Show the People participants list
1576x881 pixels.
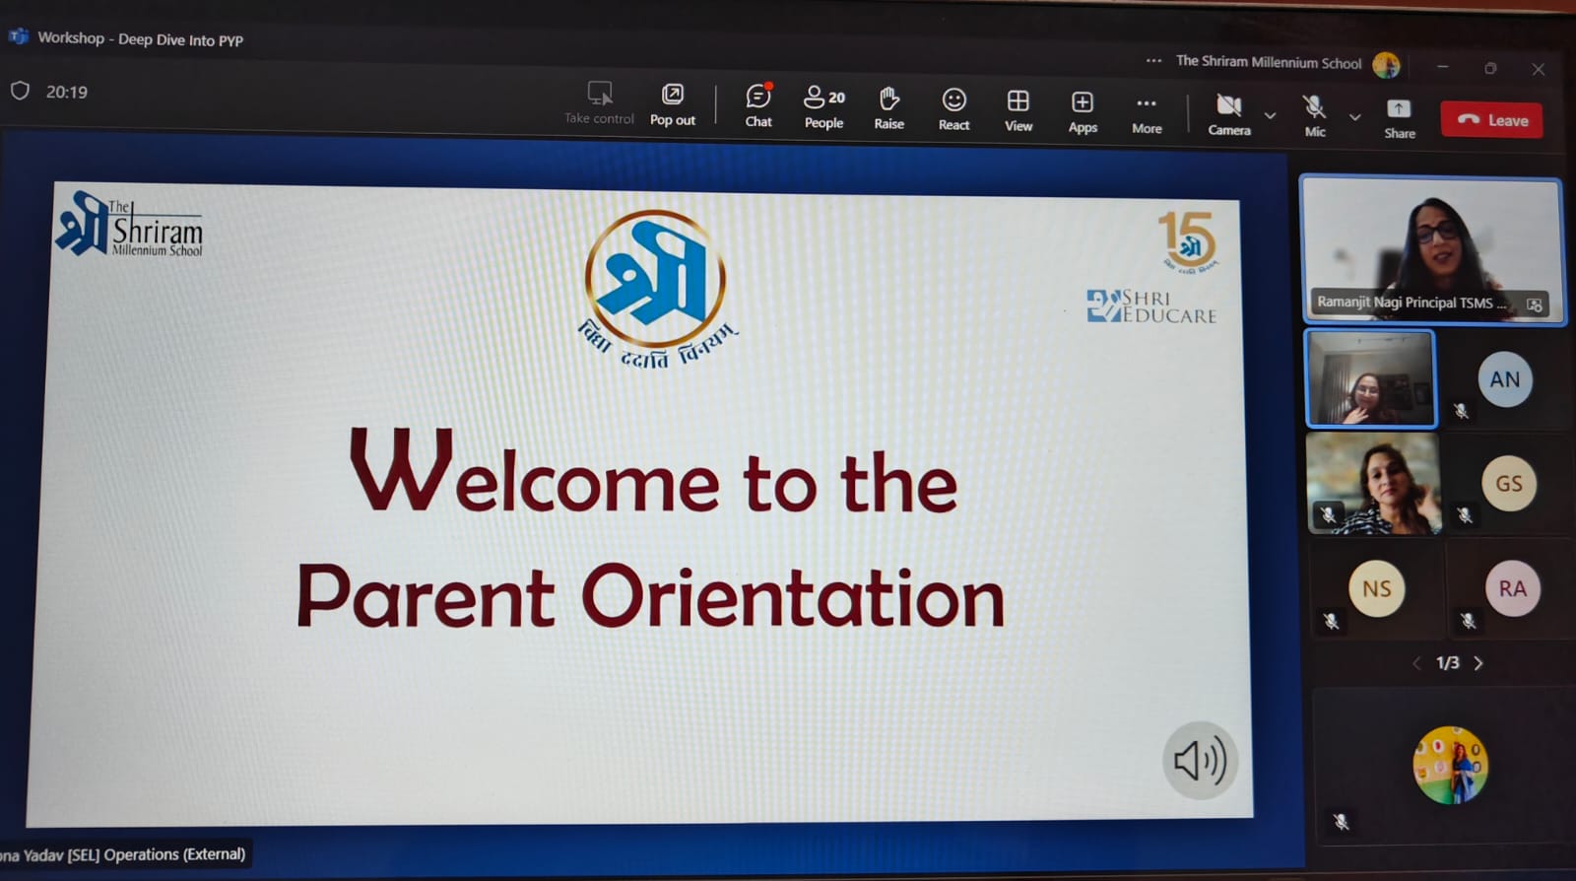pyautogui.click(x=824, y=106)
